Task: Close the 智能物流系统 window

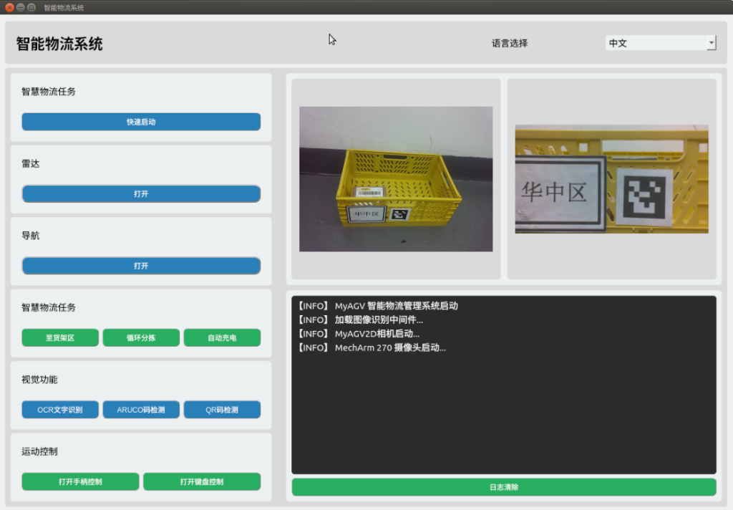Action: pos(9,7)
